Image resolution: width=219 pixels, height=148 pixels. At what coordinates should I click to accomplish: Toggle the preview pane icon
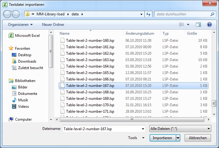[x=198, y=25]
